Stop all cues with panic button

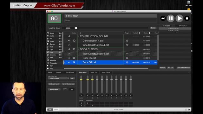(x=187, y=18)
